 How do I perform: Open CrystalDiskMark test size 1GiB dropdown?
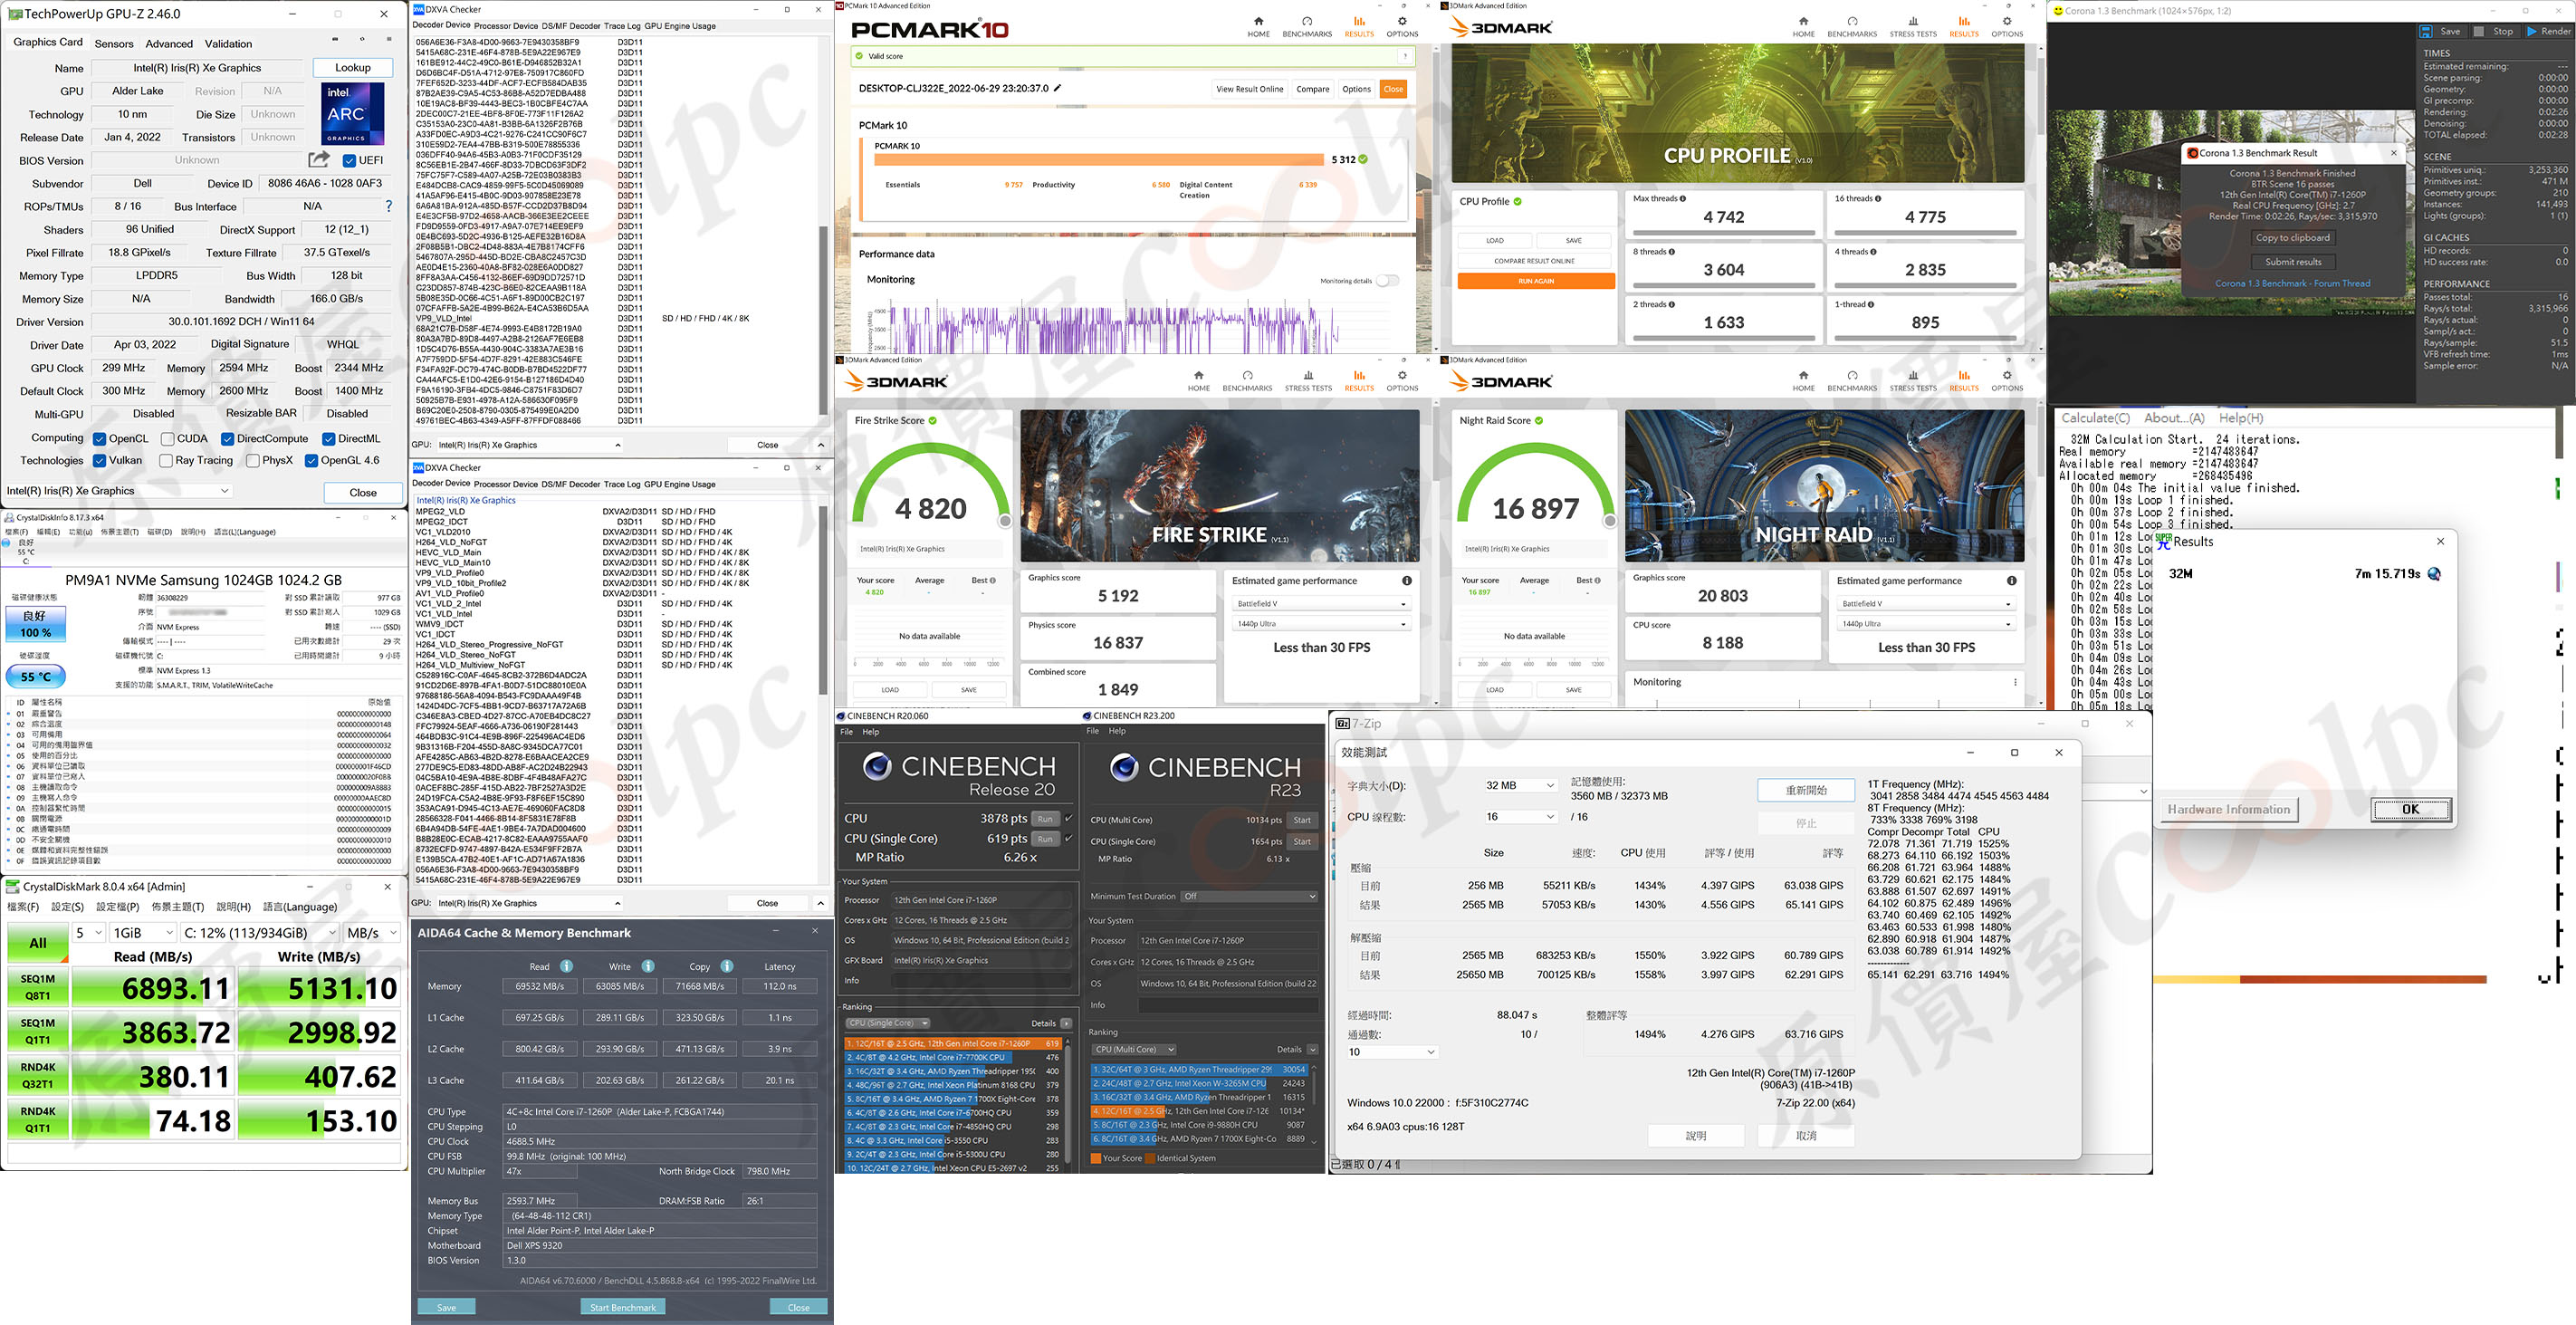141,932
